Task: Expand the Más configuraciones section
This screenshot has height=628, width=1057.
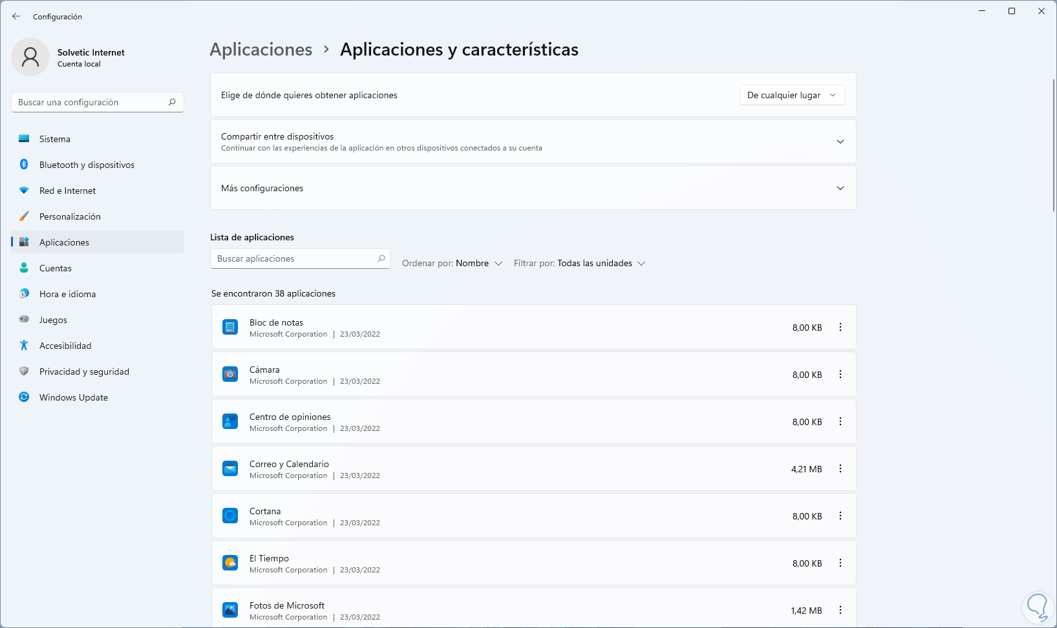Action: tap(840, 188)
